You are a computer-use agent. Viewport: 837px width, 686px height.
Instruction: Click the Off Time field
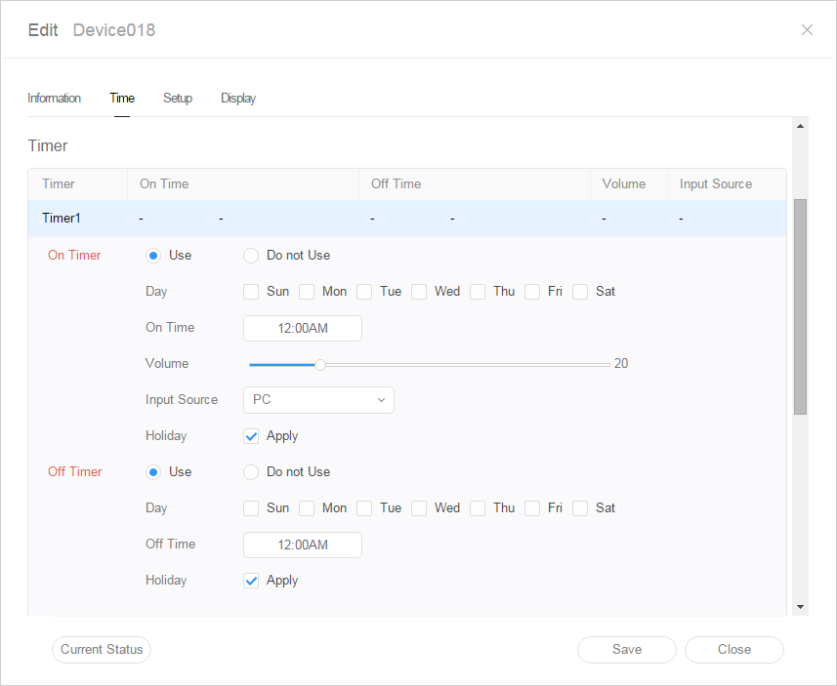303,545
